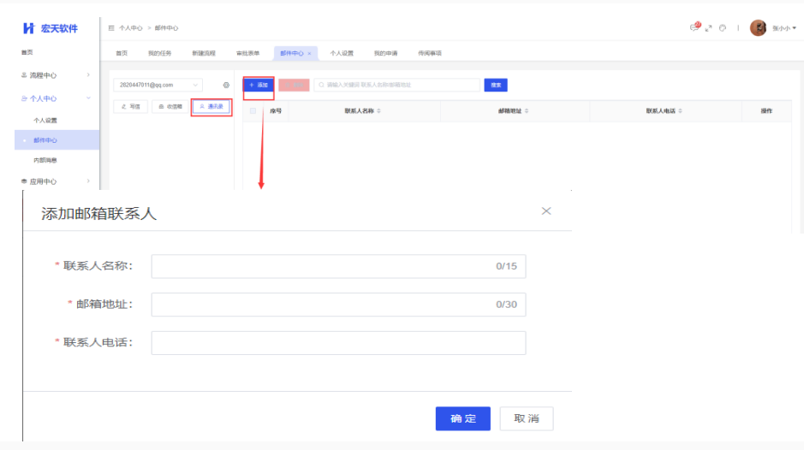Click the 宏天软件 logo
The height and width of the screenshot is (450, 804).
pos(51,28)
